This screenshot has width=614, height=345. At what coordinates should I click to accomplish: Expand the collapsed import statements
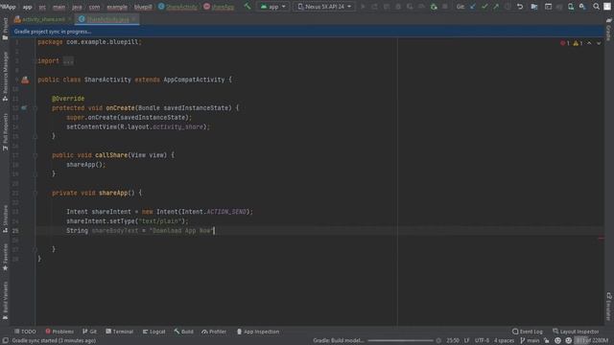point(68,61)
